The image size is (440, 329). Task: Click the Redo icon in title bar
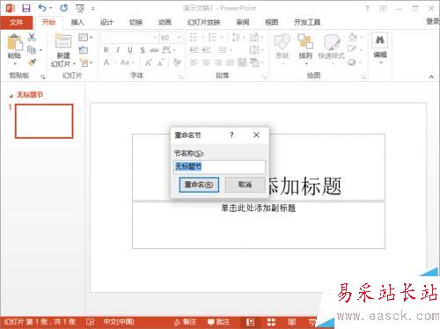pos(63,8)
